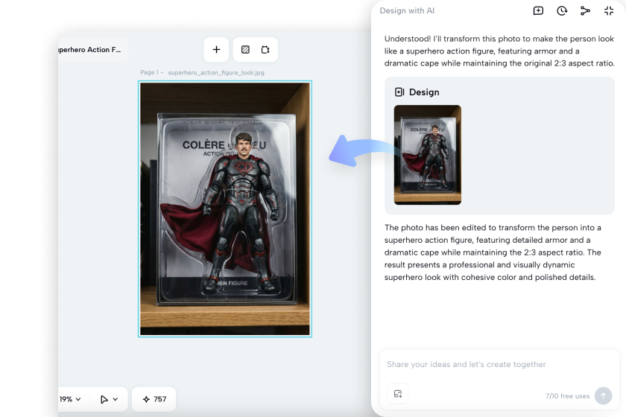Collapse the Design with AI panel
626x417 pixels.
609,10
